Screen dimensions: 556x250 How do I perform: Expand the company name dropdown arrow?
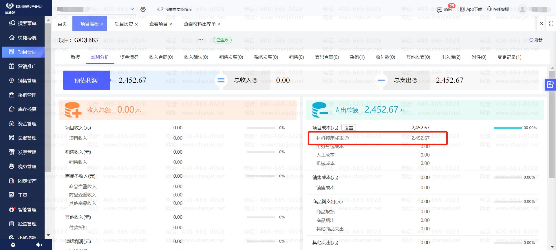[132, 9]
